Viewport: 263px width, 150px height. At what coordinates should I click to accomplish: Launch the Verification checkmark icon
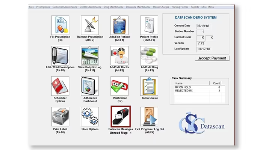tap(119, 86)
